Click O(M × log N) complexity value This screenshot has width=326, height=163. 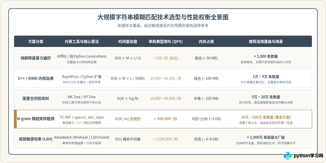(x=128, y=99)
